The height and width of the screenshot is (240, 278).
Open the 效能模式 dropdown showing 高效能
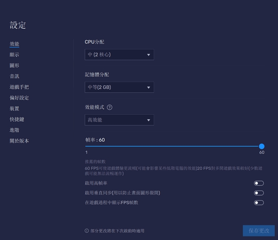click(x=119, y=120)
